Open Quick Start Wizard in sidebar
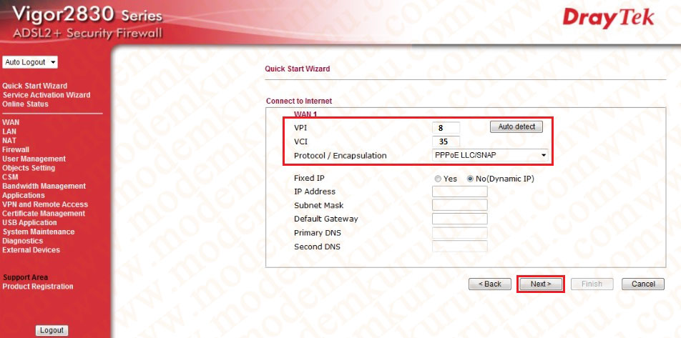 coord(35,86)
